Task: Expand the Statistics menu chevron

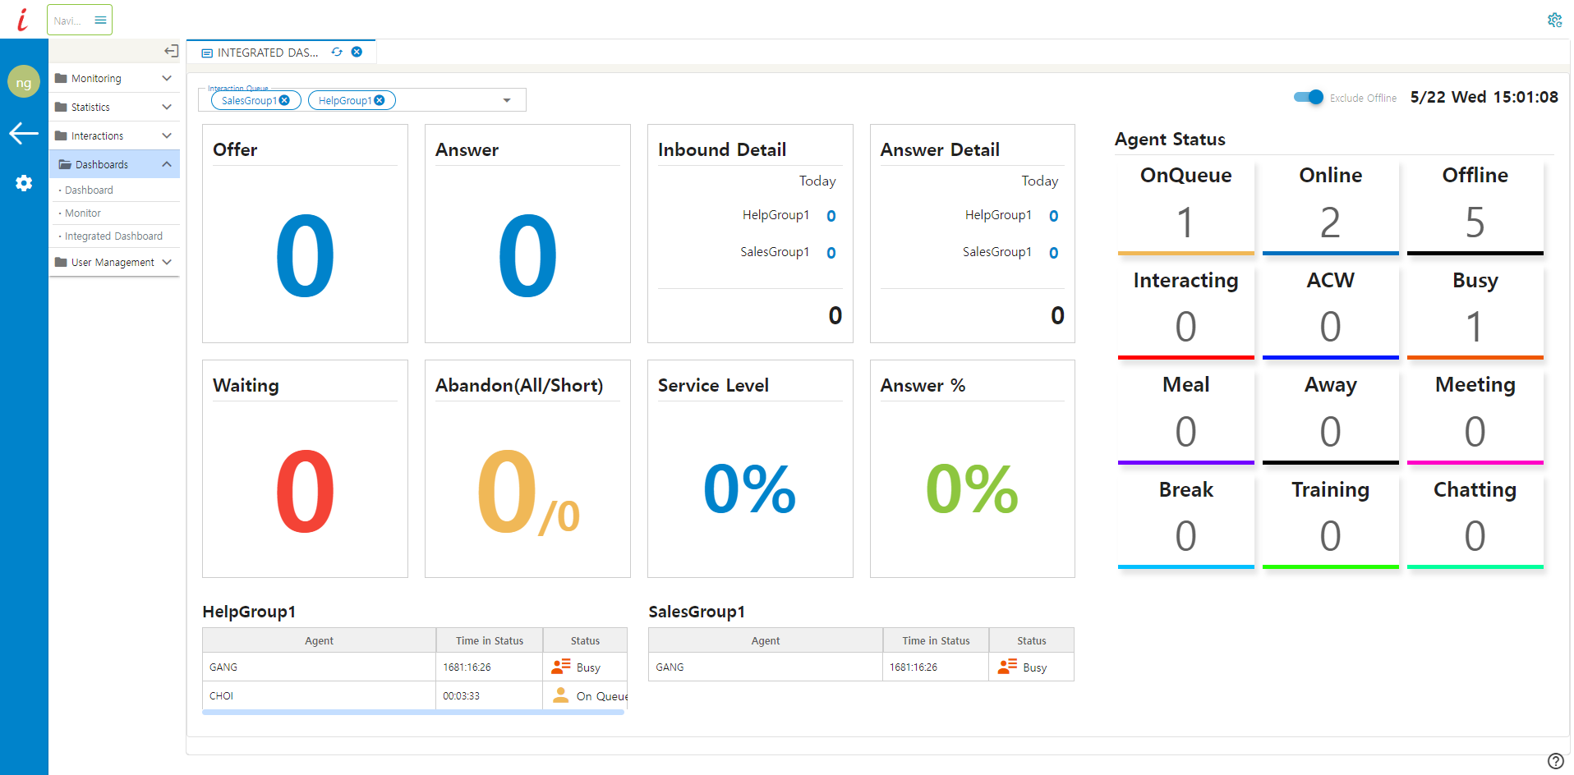Action: 167,107
